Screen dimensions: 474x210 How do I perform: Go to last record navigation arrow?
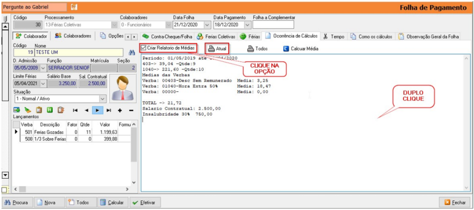[x=109, y=111]
